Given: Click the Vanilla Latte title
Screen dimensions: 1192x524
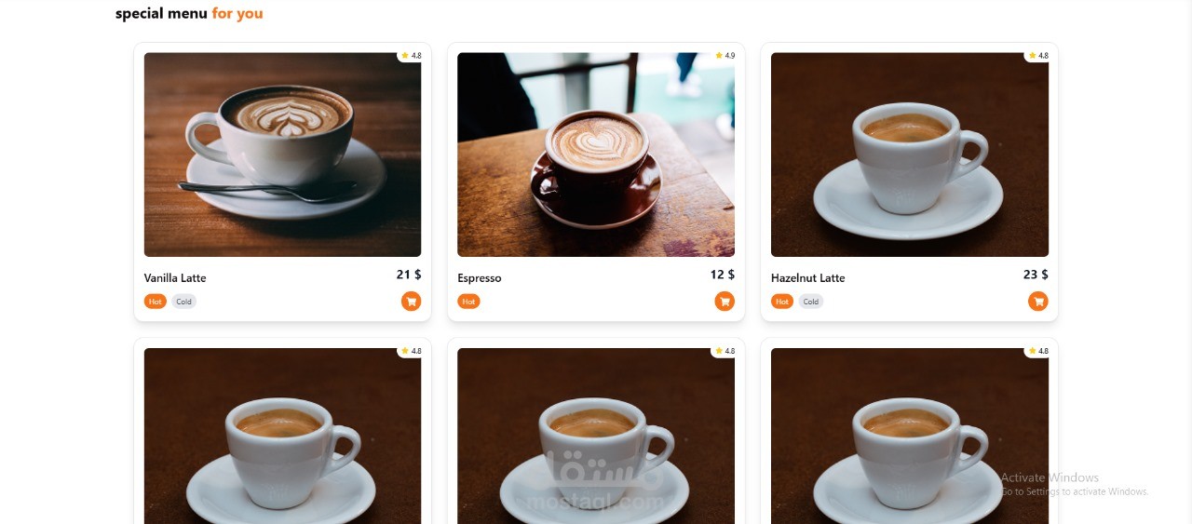Looking at the screenshot, I should (x=175, y=278).
